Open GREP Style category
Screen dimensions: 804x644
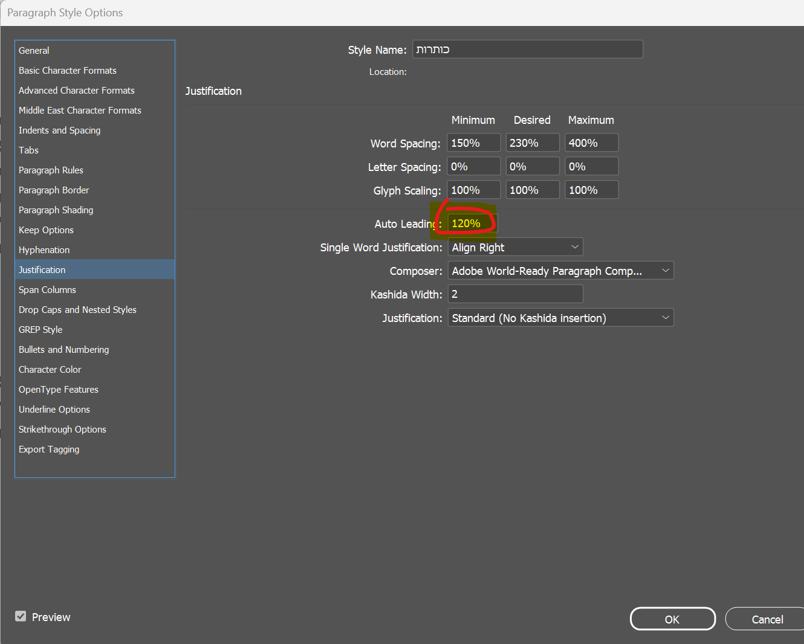point(95,330)
